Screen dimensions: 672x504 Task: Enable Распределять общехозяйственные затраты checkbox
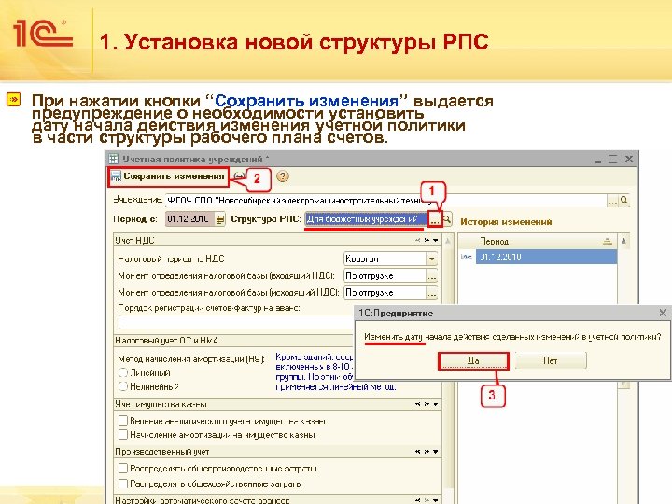pos(123,483)
